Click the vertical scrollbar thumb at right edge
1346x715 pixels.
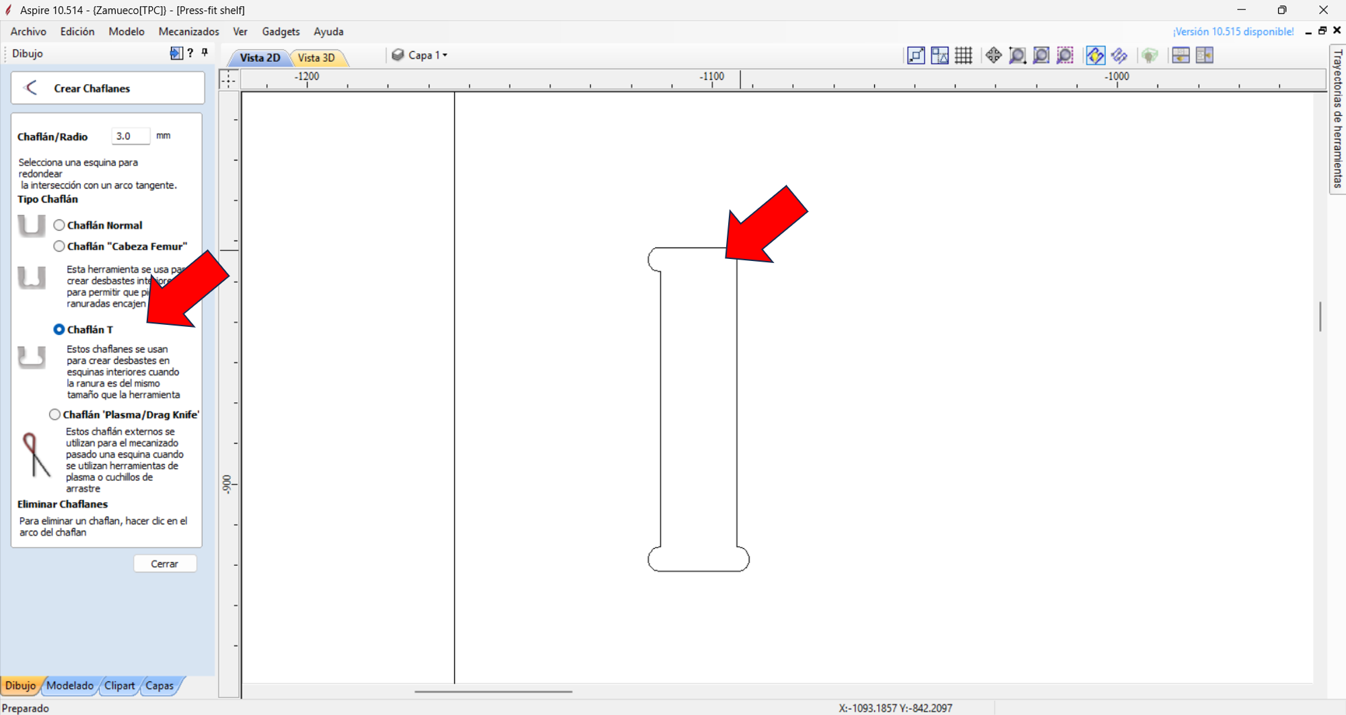(x=1320, y=316)
